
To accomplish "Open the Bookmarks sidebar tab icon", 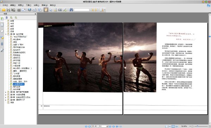I will click(2, 19).
